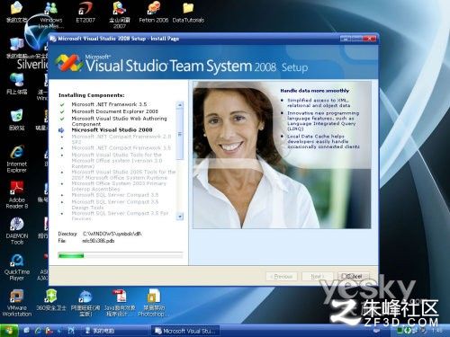The image size is (450, 337).
Task: Click the component list scrollbar thumb
Action: [x=180, y=134]
